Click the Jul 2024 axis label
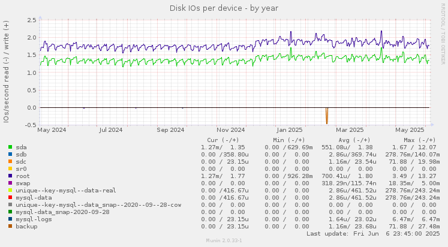This screenshot has width=448, height=247. (111, 130)
